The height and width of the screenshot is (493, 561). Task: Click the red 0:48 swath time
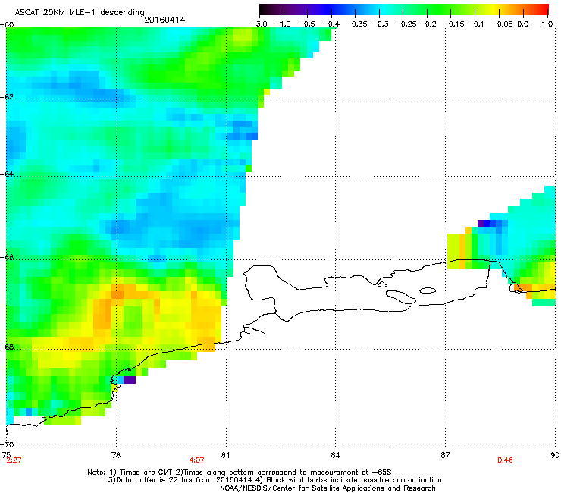(x=505, y=460)
